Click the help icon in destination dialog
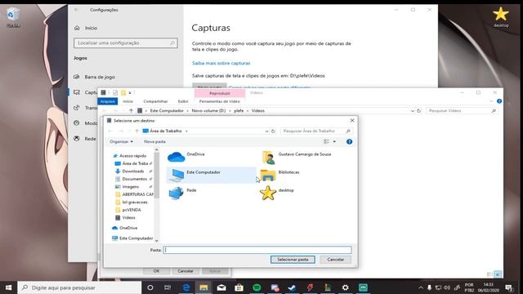The image size is (523, 294). pos(349,141)
